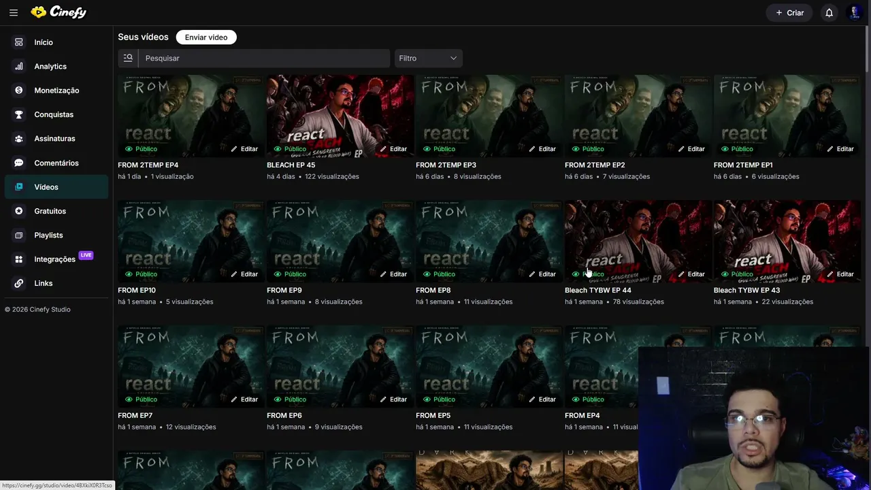Click the pencil icon on FROM EP10
This screenshot has height=490, width=871.
234,274
